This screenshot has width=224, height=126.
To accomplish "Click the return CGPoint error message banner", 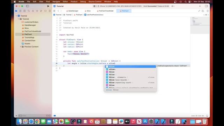I will point(172,66).
